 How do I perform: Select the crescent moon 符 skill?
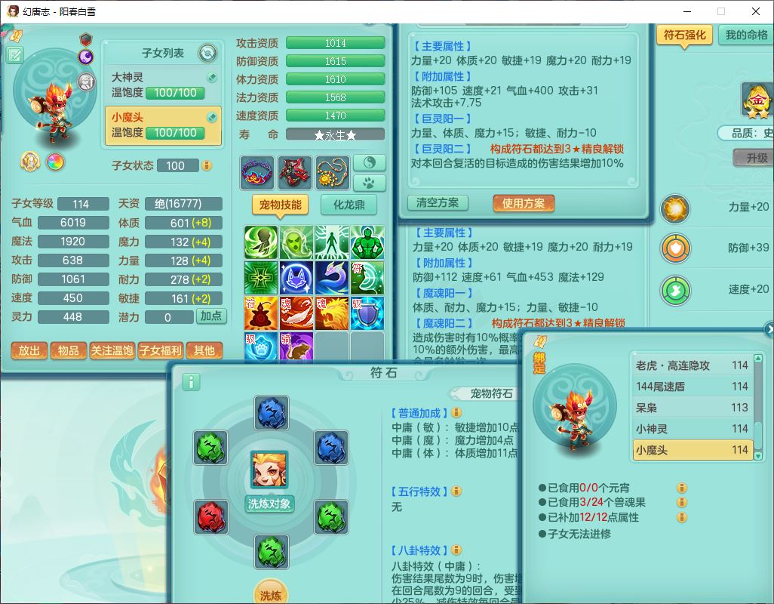367,278
